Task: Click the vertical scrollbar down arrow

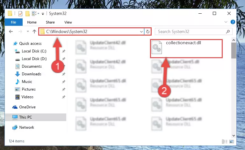Action: (234, 135)
